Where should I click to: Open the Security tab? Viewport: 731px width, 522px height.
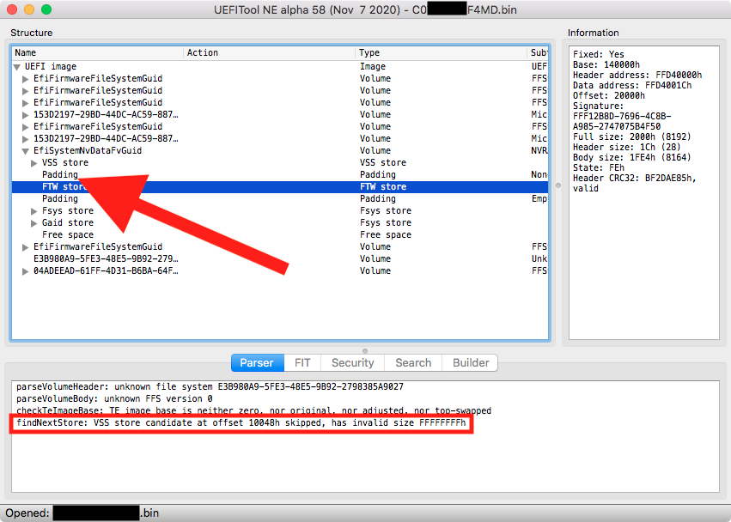(x=352, y=362)
